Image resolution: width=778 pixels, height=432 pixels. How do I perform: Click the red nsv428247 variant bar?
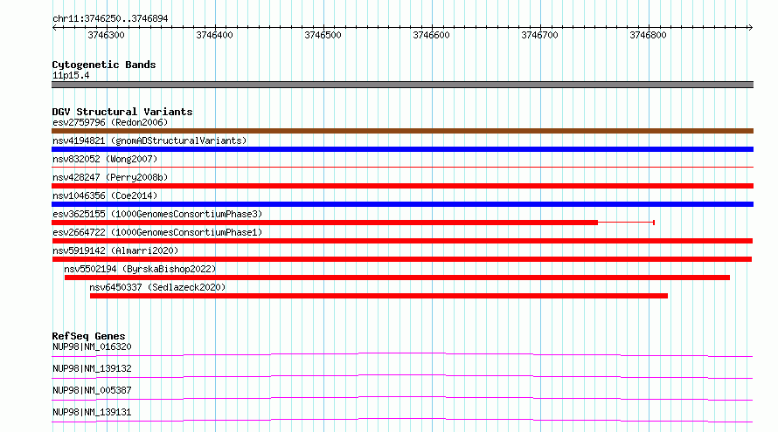pos(402,186)
